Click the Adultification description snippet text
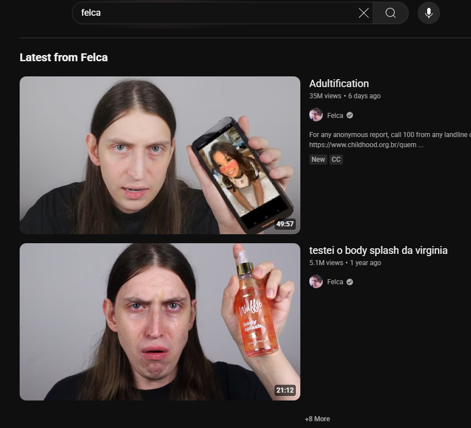Screen dimensions: 471x428 pyautogui.click(x=390, y=140)
